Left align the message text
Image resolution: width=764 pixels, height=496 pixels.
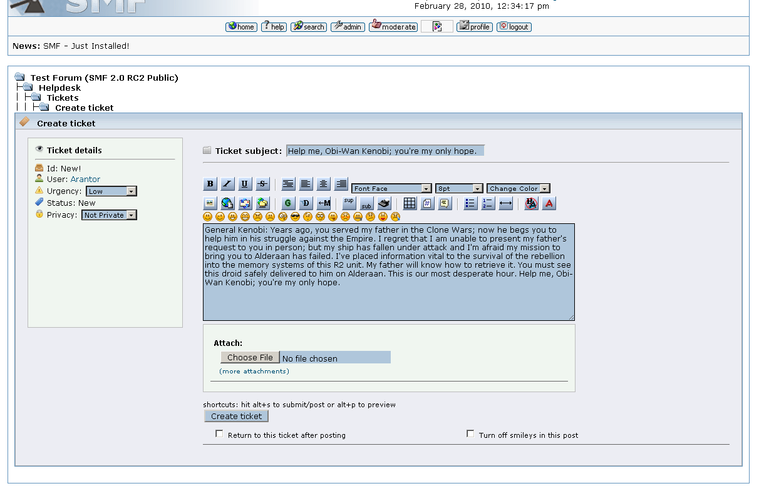[x=306, y=184]
